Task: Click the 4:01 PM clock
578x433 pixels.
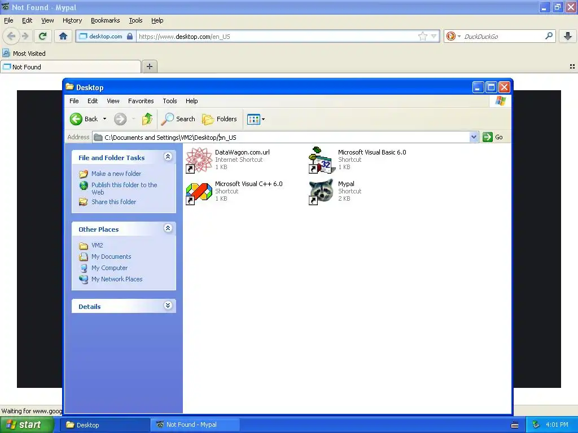Action: pos(557,425)
